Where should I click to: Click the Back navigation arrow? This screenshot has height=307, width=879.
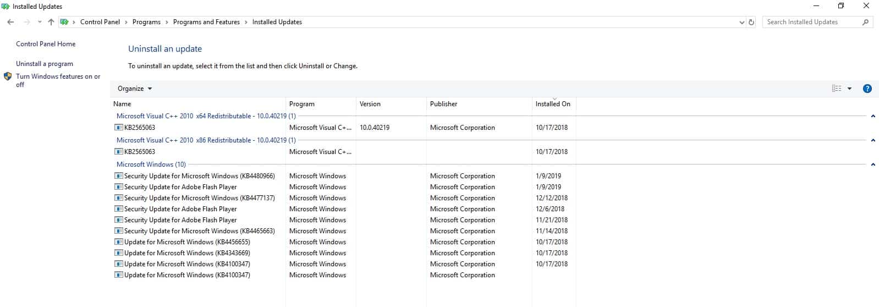10,22
